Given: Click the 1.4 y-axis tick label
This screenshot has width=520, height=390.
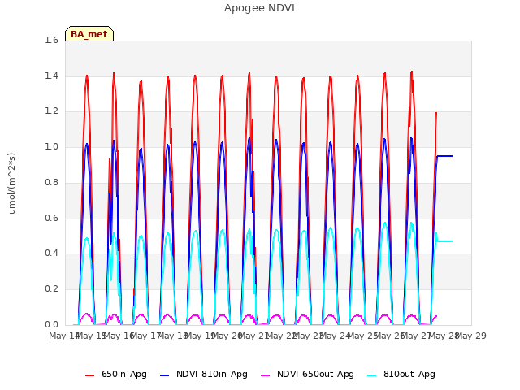Looking at the screenshot, I should pos(51,76).
